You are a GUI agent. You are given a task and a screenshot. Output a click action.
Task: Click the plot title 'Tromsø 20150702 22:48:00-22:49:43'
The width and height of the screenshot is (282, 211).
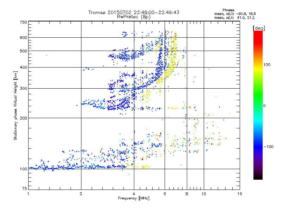(134, 12)
